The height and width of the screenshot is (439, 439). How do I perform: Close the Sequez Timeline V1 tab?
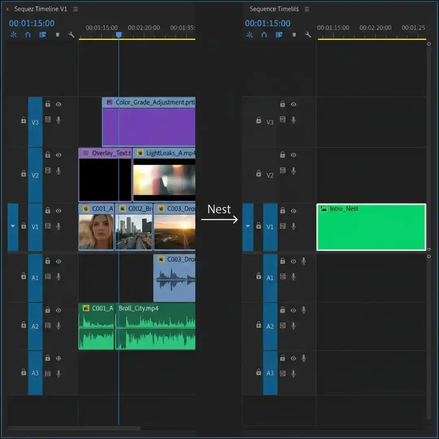point(8,9)
